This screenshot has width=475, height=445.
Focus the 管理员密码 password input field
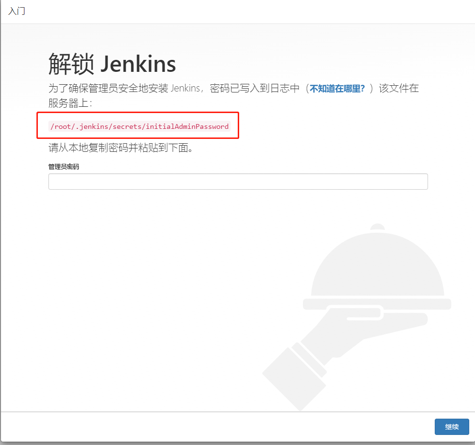(x=238, y=182)
